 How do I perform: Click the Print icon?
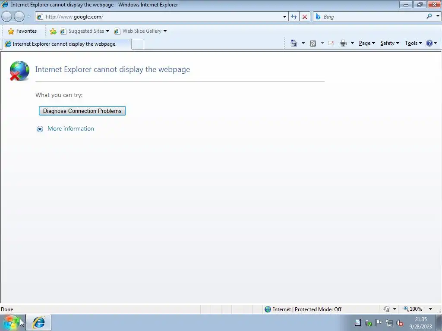coord(343,44)
